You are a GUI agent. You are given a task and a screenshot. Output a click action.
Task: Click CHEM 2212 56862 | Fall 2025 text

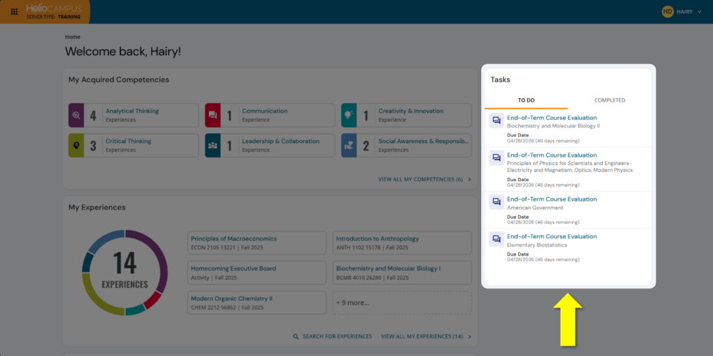[228, 308]
